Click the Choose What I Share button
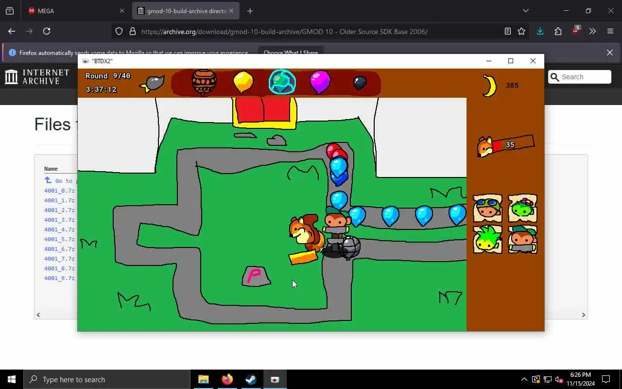Screen dimensions: 622x389 tap(291, 53)
